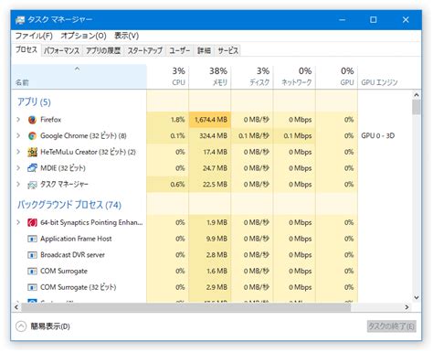The height and width of the screenshot is (352, 433).
Task: Sort by the CPU column header
Action: coord(167,77)
